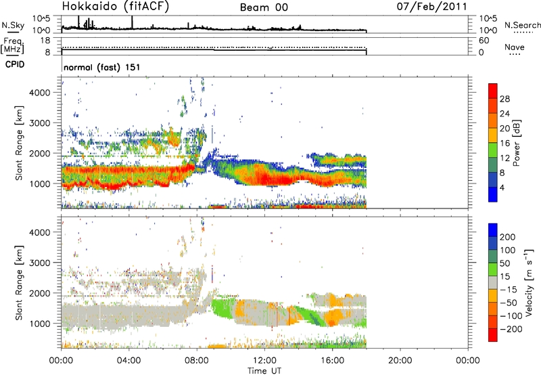Click the '16:00' time axis label
Screen dimensions: 541x375
[x=332, y=361]
